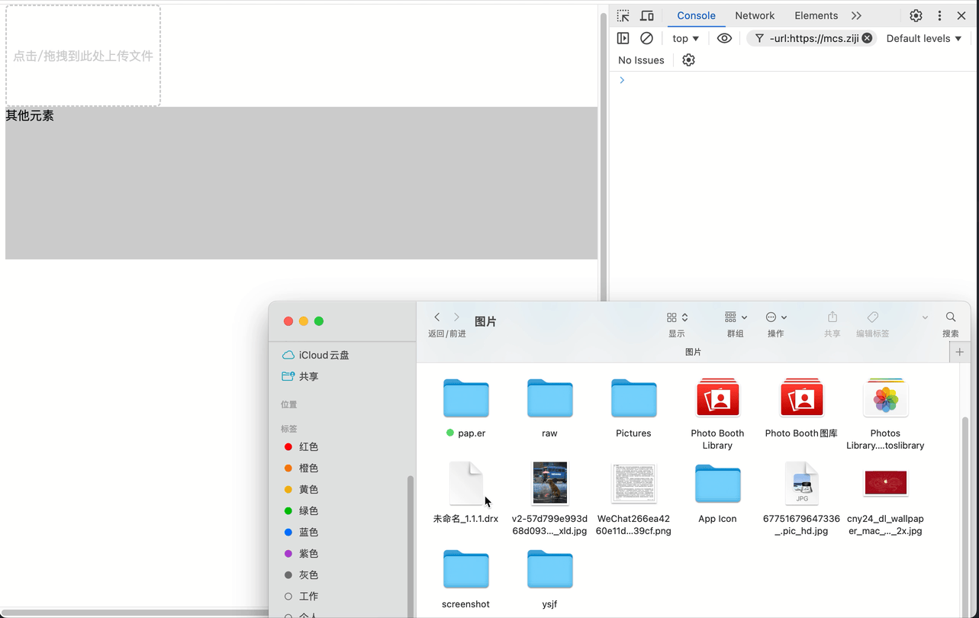The width and height of the screenshot is (979, 618).
Task: Open DevTools settings gear
Action: coord(916,15)
